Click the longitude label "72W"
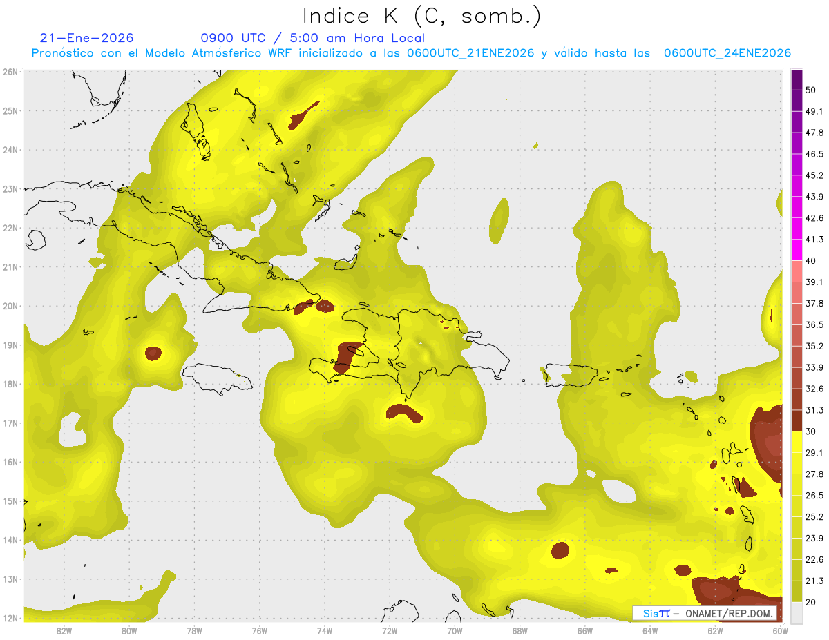This screenshot has width=829, height=640. point(390,631)
